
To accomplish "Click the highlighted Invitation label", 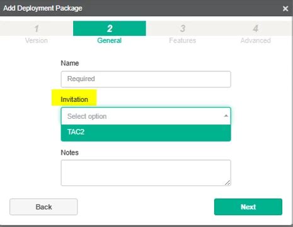I will 74,99.
